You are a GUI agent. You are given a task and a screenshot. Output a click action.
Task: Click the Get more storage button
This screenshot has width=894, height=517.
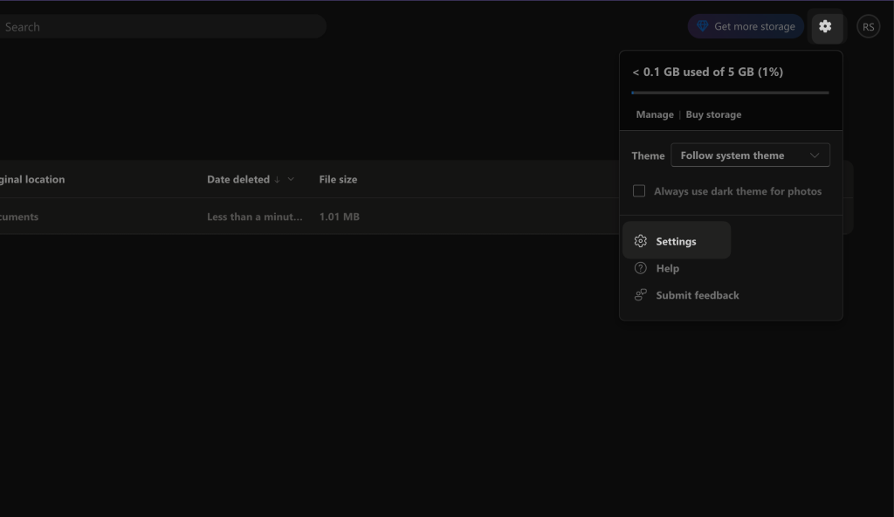746,26
